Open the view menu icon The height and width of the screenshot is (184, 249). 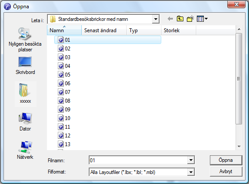202,19
